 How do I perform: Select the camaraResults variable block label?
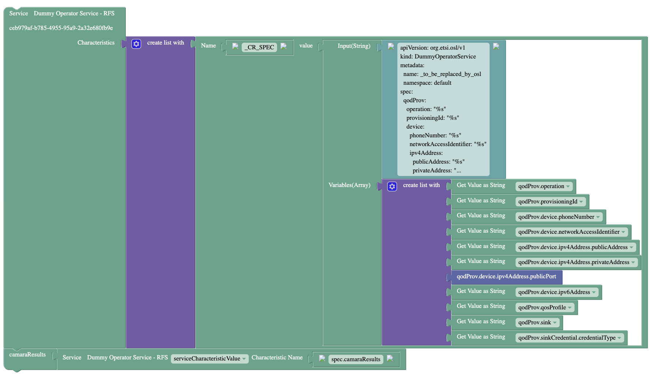[x=27, y=355]
